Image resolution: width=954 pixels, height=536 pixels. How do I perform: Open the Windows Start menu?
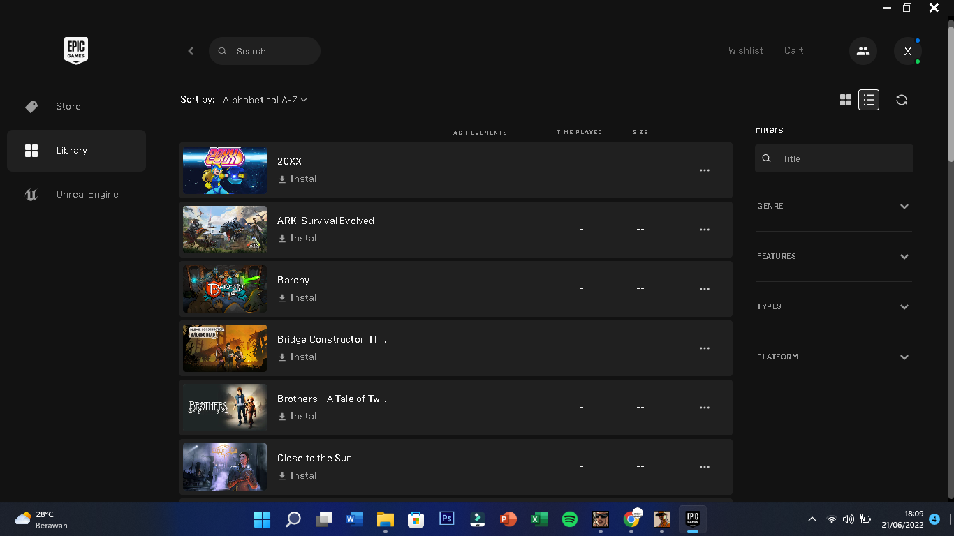tap(263, 519)
